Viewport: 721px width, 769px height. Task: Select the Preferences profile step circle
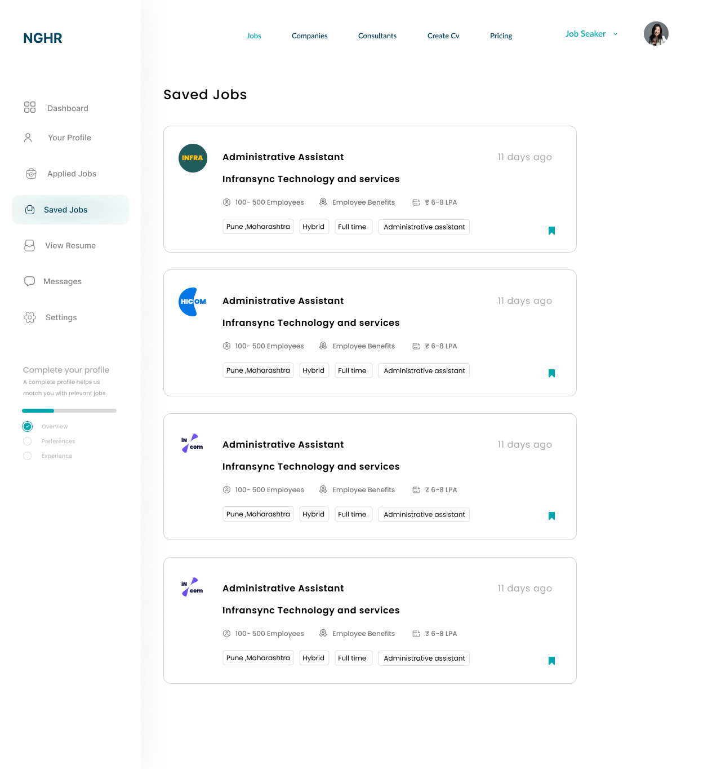click(28, 441)
